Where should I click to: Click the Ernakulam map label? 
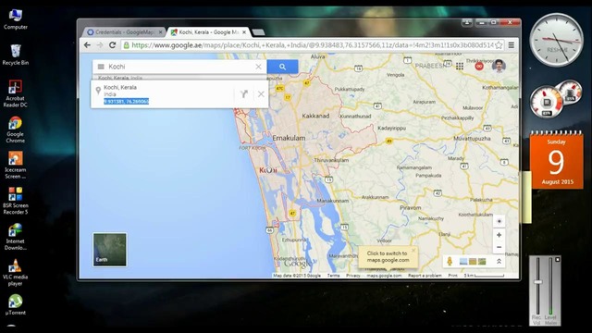[x=289, y=138]
